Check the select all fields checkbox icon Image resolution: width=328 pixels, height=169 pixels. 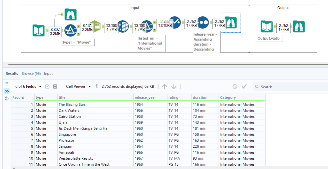(47, 86)
